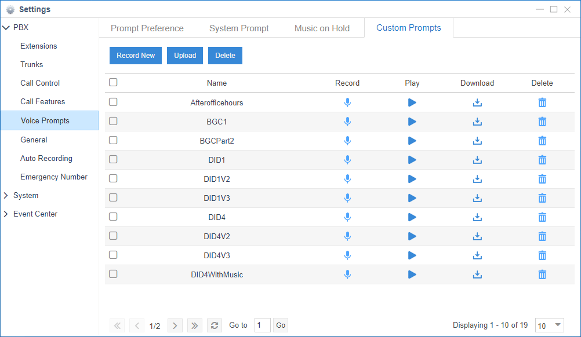
Task: Select the Custom Prompts tab
Action: 409,28
